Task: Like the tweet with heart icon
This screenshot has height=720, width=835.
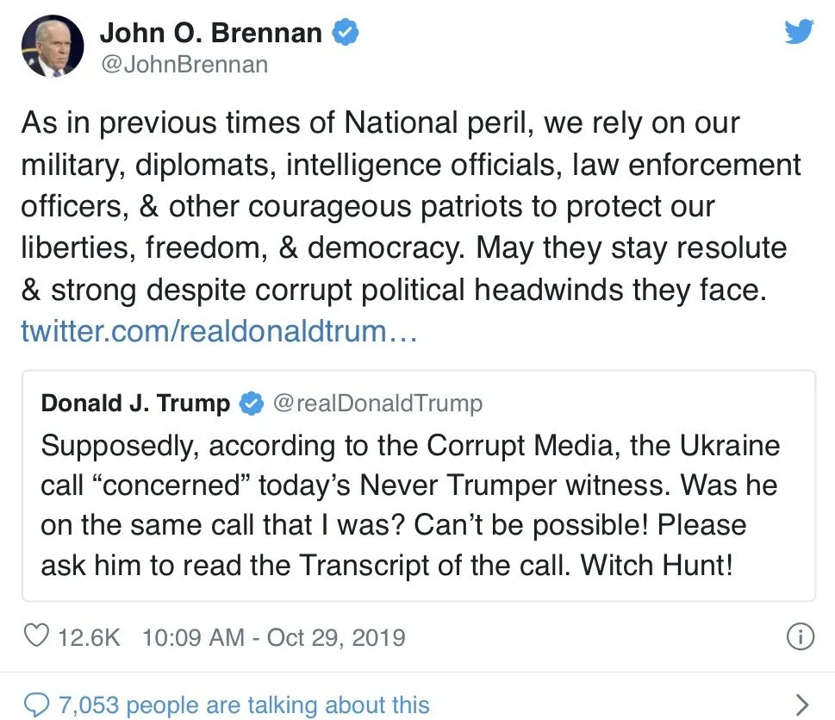Action: pyautogui.click(x=36, y=637)
